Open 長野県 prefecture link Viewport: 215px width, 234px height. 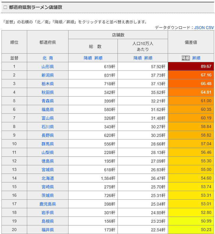tap(48, 135)
